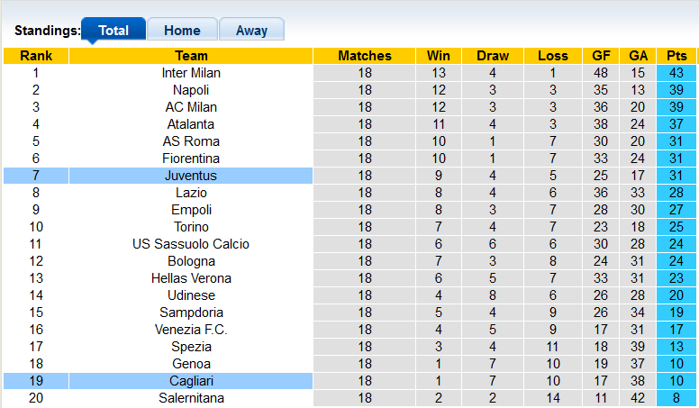Switch to the Total standings tab
This screenshot has width=699, height=408.
(x=113, y=30)
